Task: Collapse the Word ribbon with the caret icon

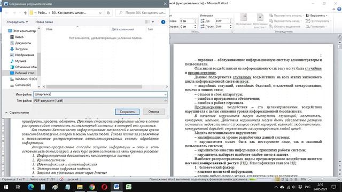Action: [333, 9]
